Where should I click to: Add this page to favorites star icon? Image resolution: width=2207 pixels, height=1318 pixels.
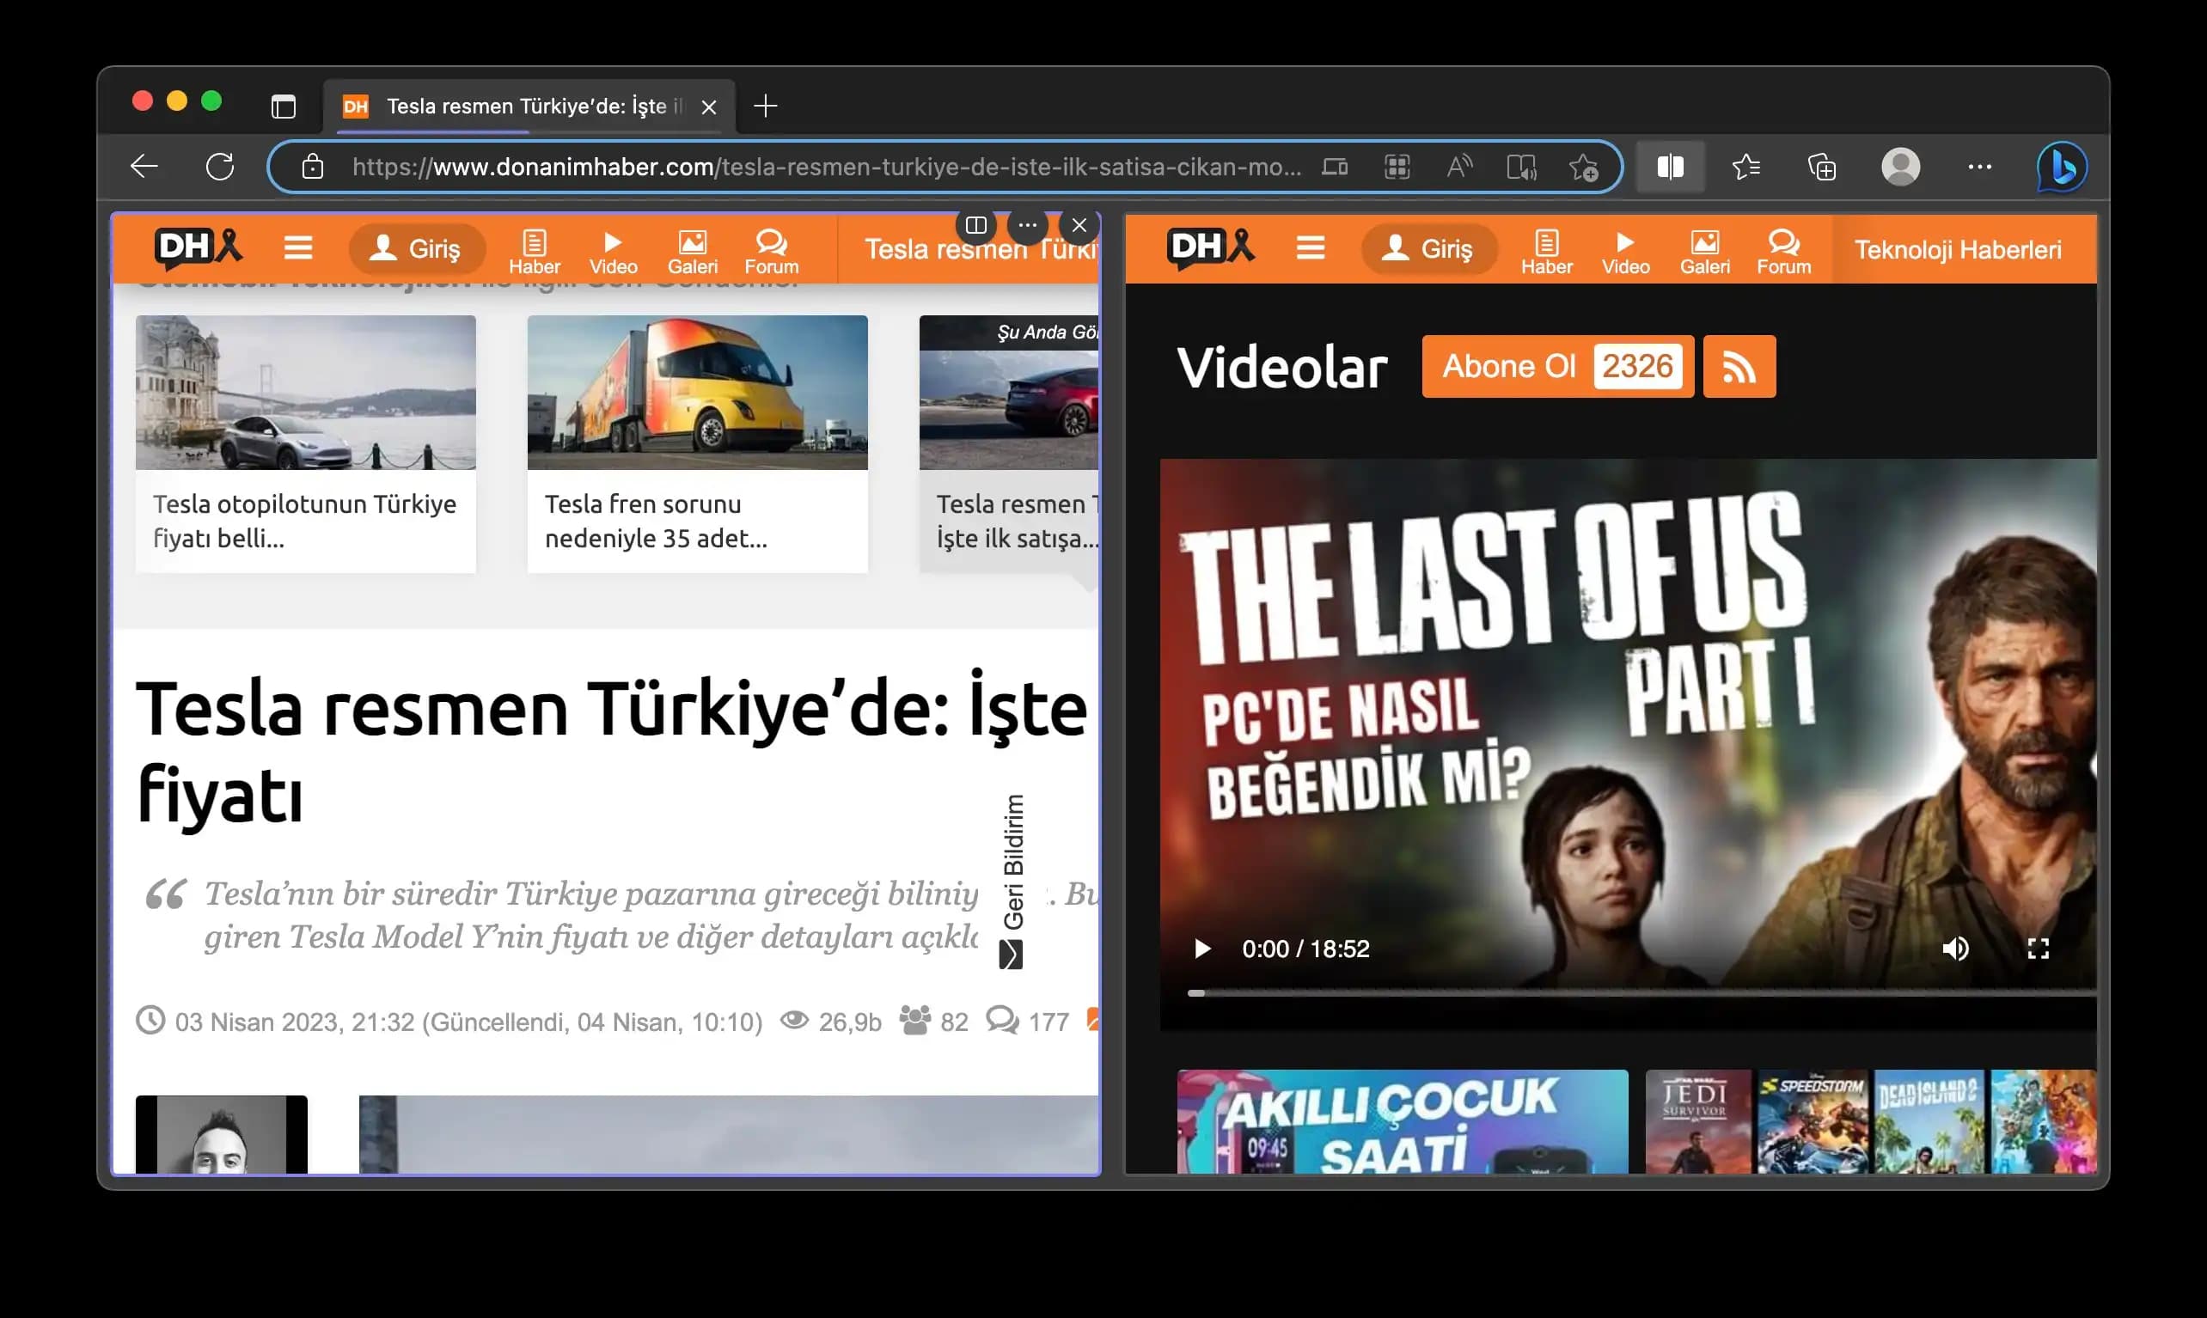(1583, 167)
